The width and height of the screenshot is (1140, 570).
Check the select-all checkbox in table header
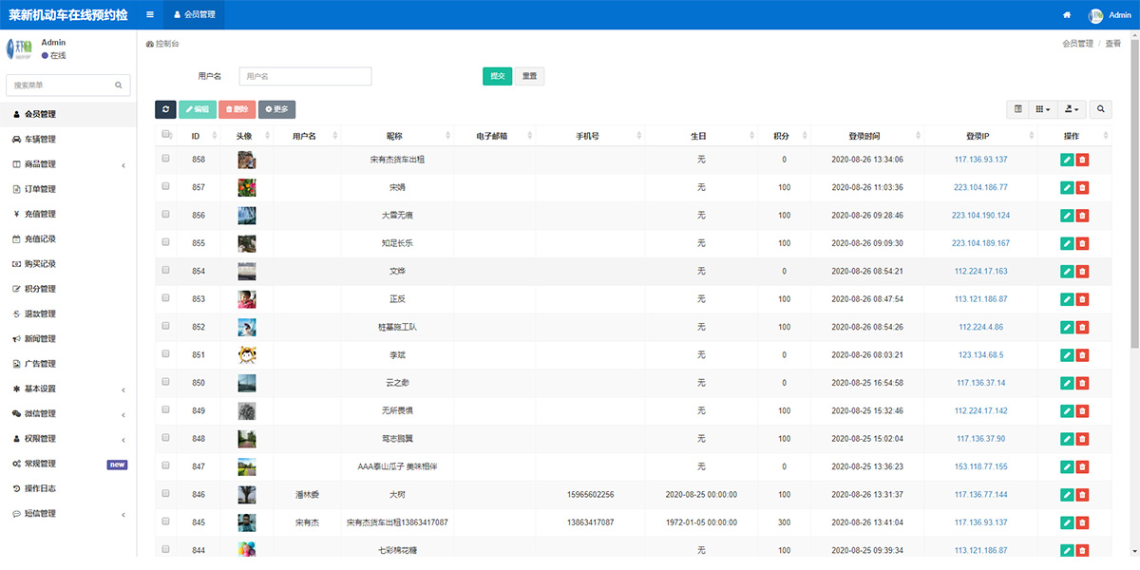coord(166,135)
